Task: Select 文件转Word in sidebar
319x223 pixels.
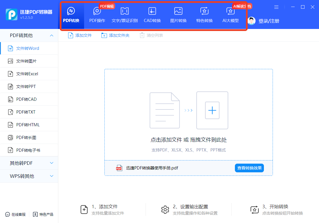Action: coord(29,48)
